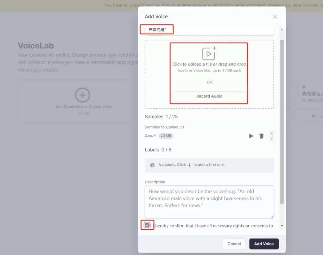This screenshot has height=255, width=323.
Task: Click 'Labels 0 / 5' heading
Action: (x=158, y=150)
